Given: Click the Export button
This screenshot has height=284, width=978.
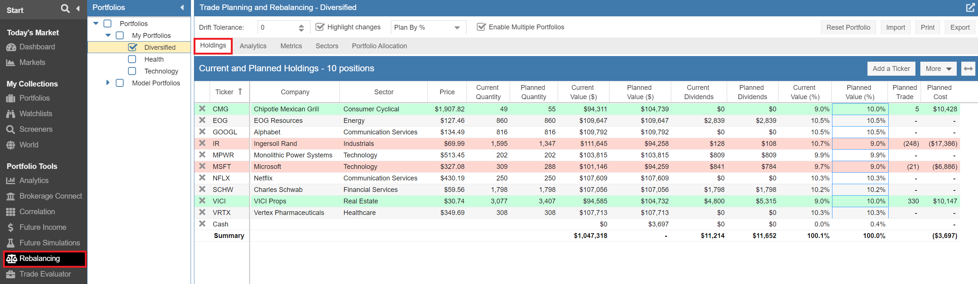Looking at the screenshot, I should (959, 27).
